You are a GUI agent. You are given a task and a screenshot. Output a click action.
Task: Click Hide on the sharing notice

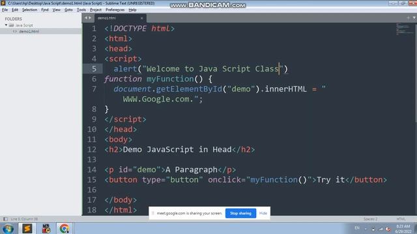pos(263,213)
